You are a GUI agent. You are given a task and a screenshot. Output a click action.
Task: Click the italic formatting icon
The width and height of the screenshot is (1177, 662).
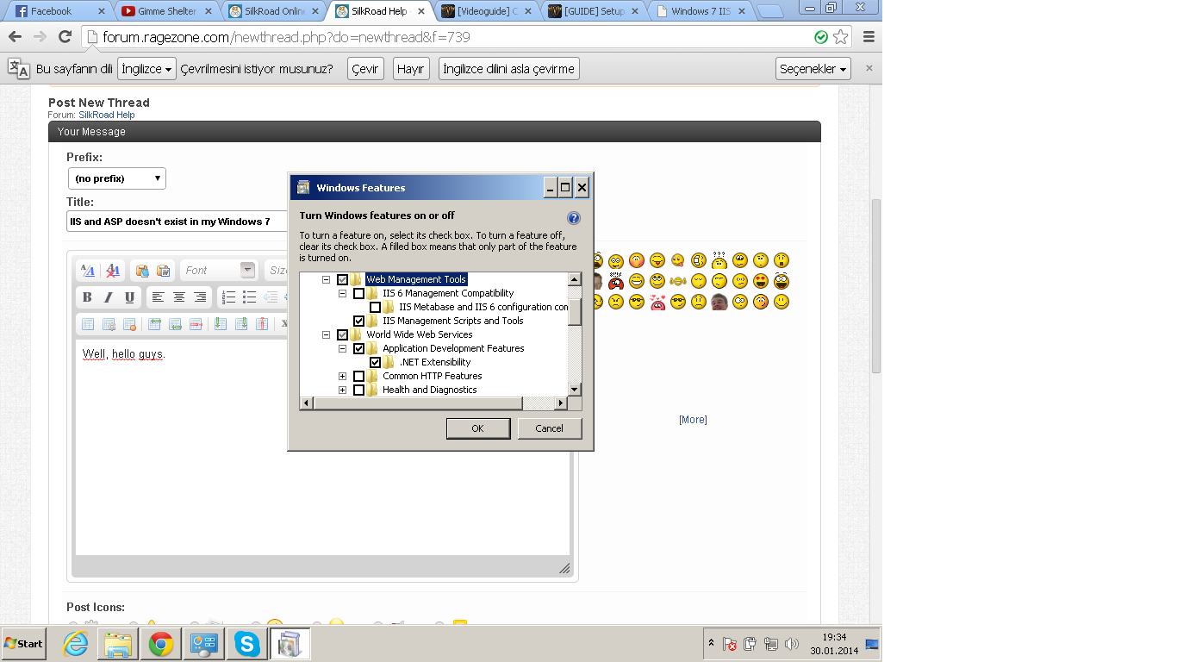[109, 297]
